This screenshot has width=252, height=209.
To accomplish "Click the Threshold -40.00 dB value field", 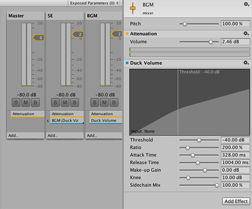I will point(235,140).
